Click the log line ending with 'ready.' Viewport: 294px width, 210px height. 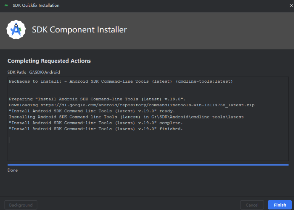point(92,111)
